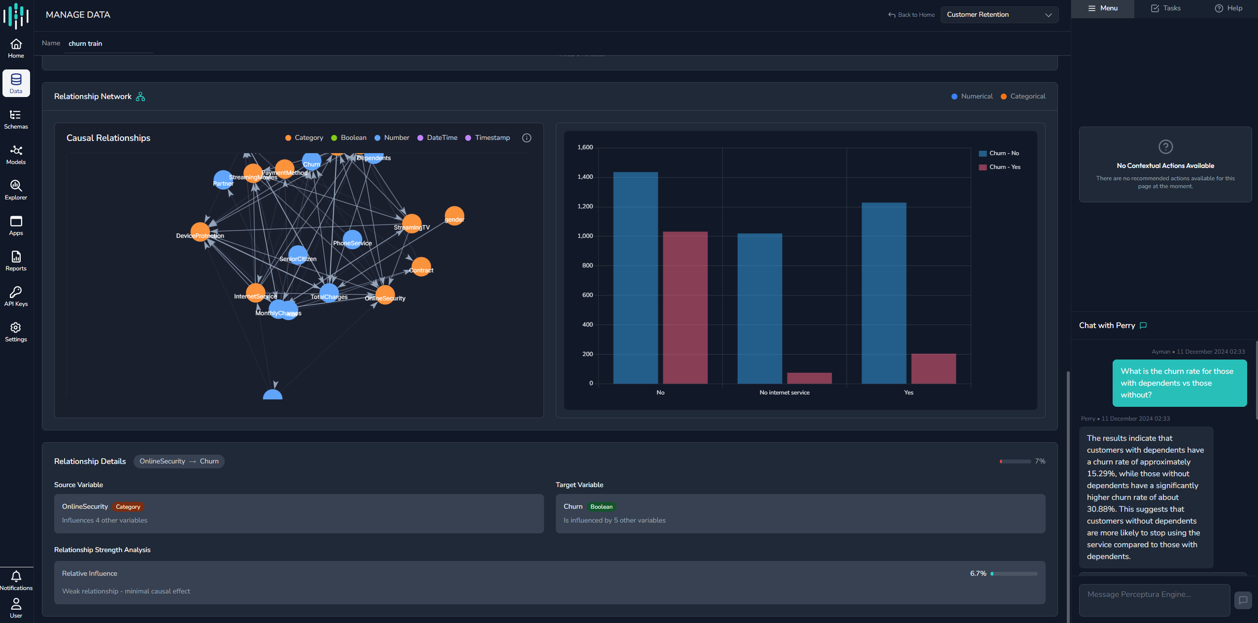Click the chat send message icon
The width and height of the screenshot is (1258, 623).
coord(1243,600)
